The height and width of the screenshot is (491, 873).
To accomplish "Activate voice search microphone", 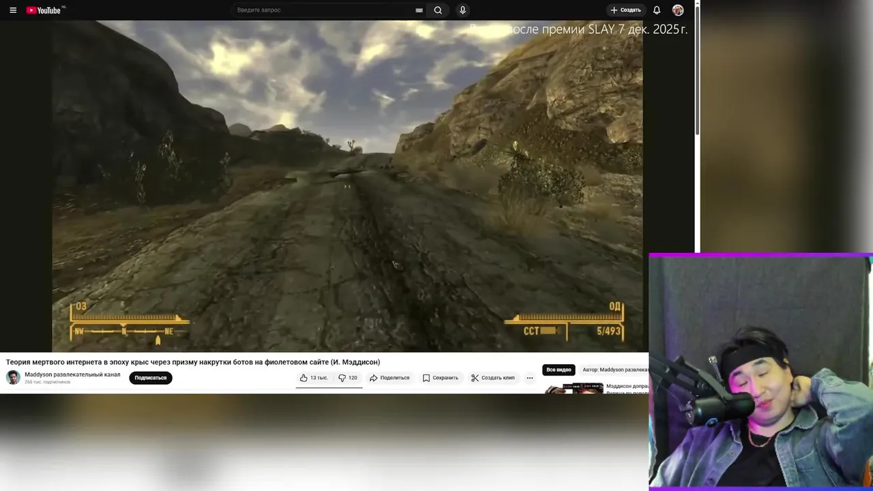I will 462,10.
